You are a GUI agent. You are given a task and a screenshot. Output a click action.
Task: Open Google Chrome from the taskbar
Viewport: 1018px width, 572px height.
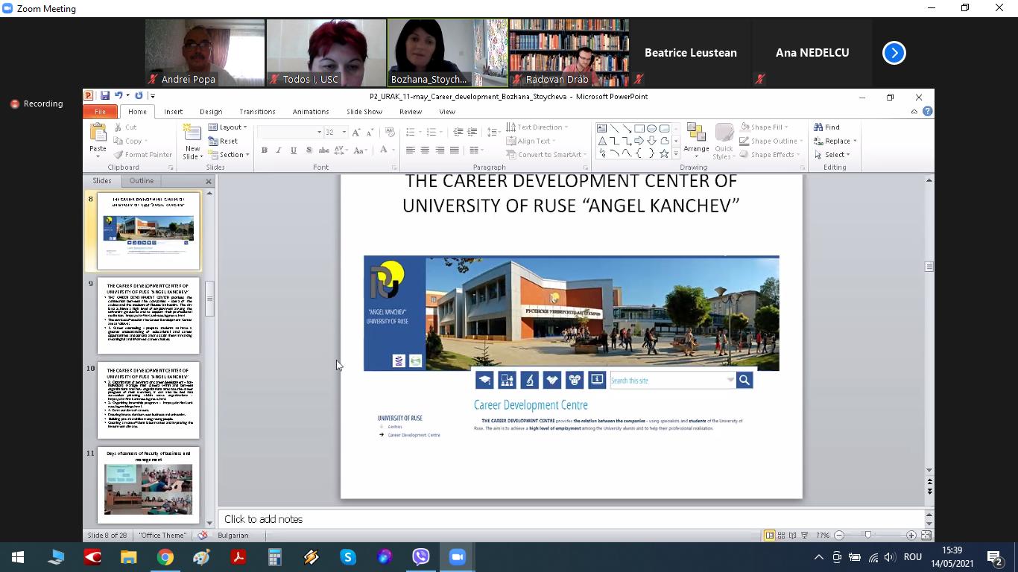pyautogui.click(x=165, y=557)
